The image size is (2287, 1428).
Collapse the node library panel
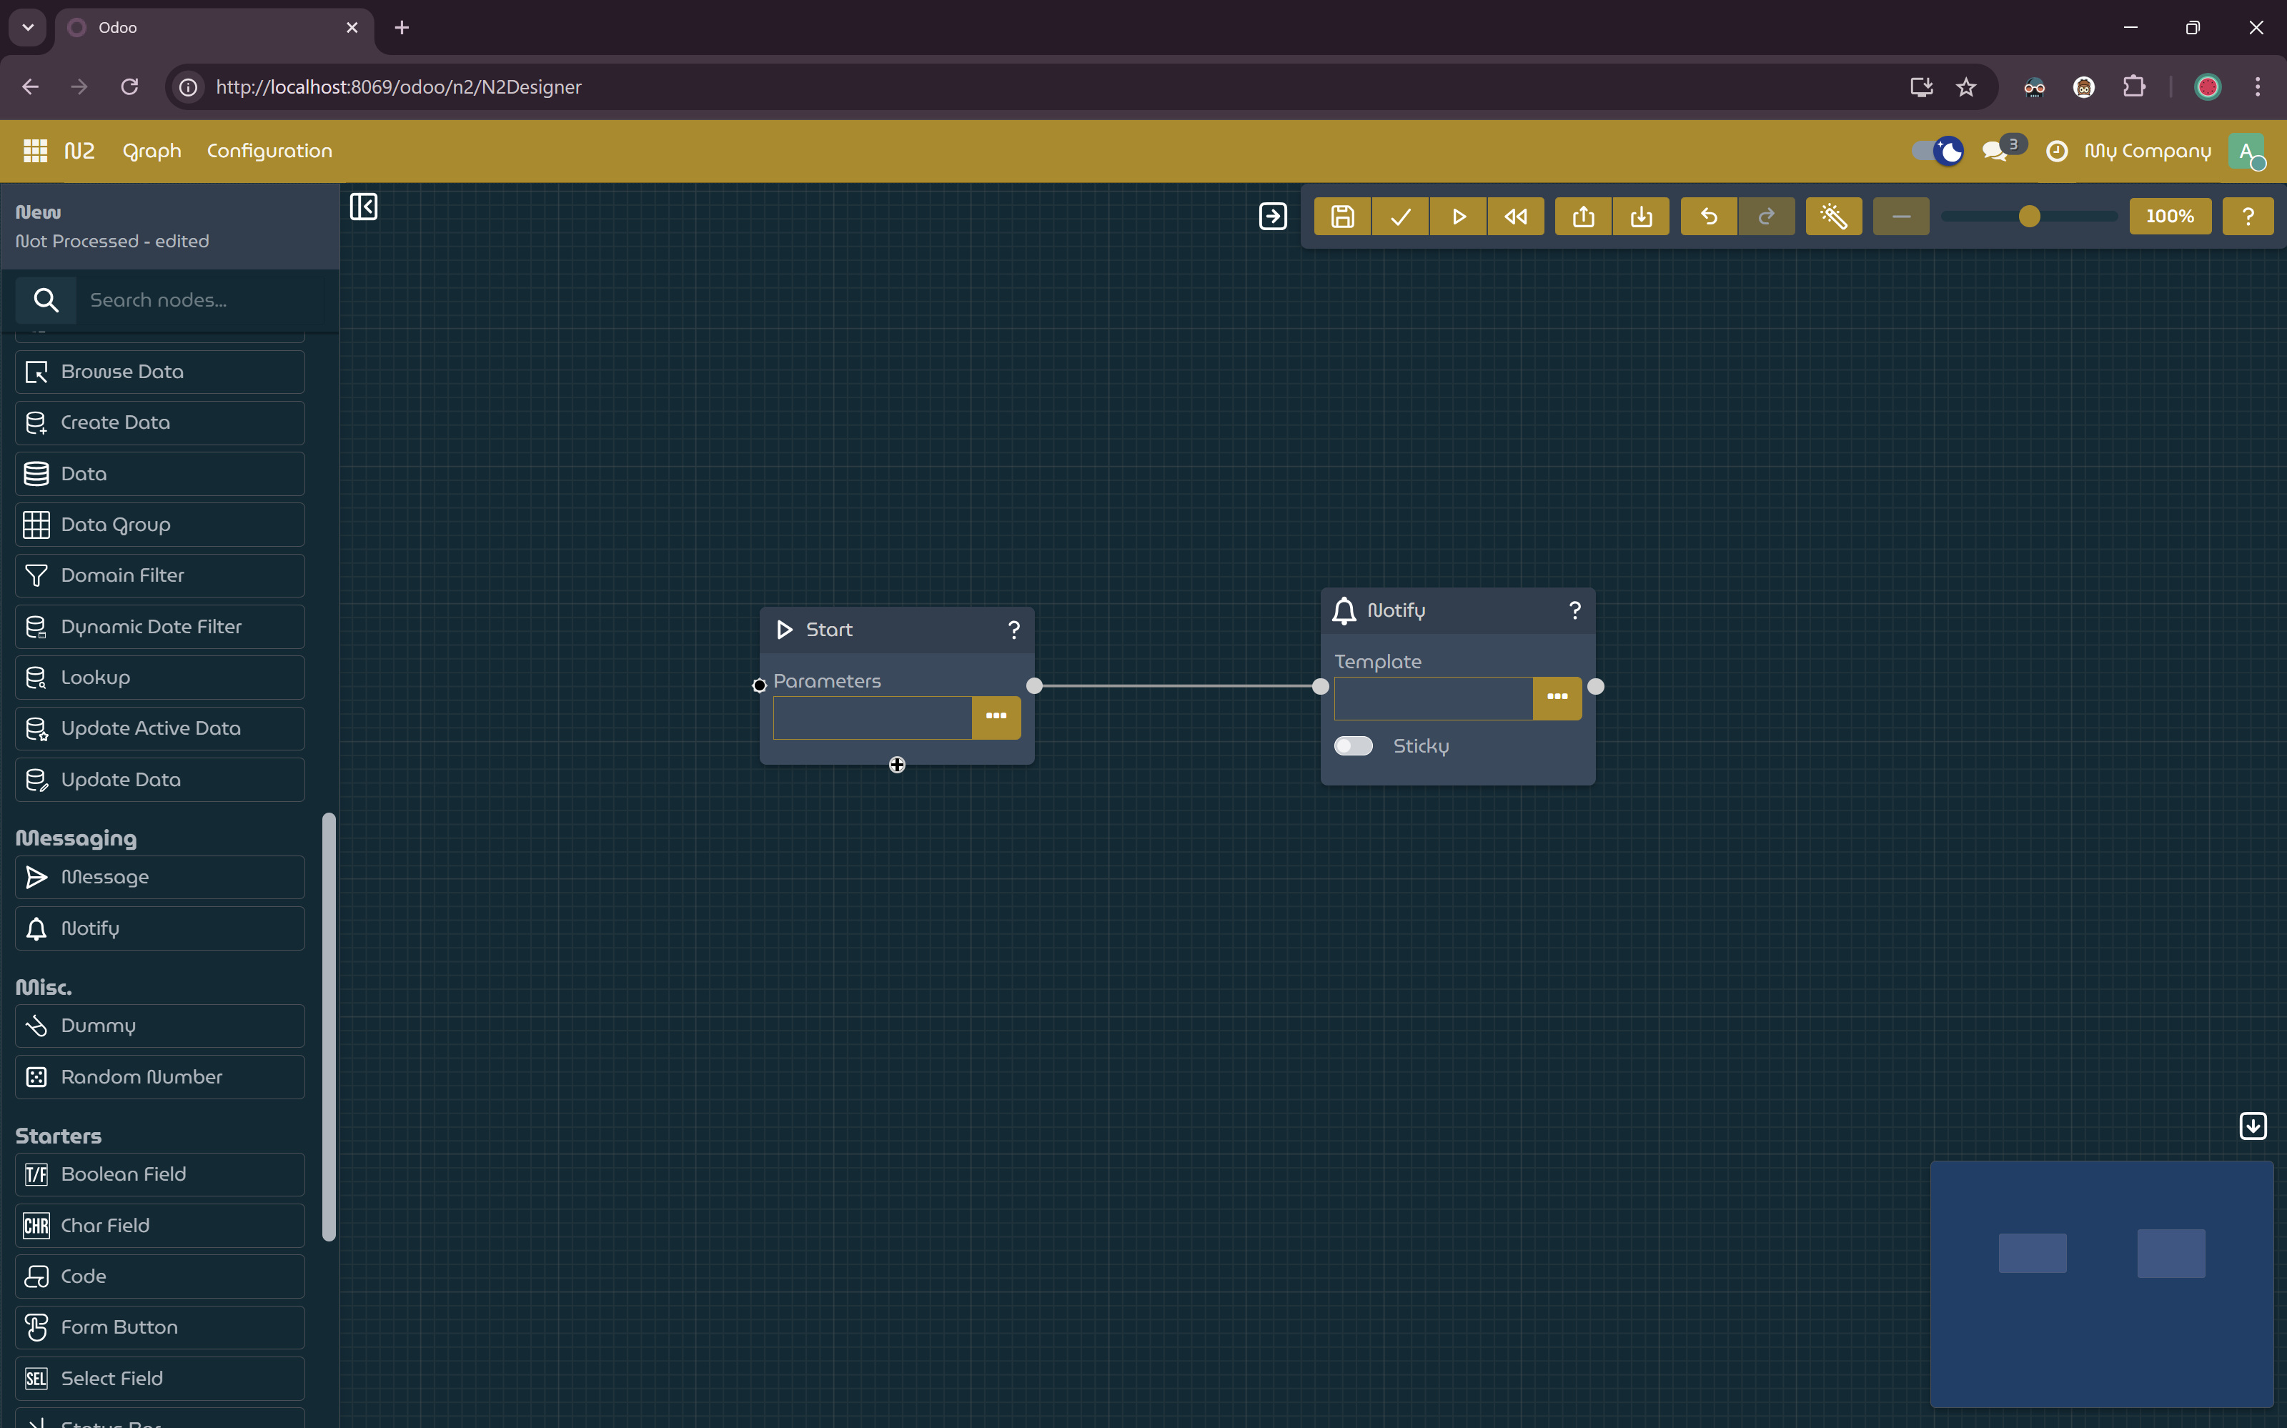point(364,206)
